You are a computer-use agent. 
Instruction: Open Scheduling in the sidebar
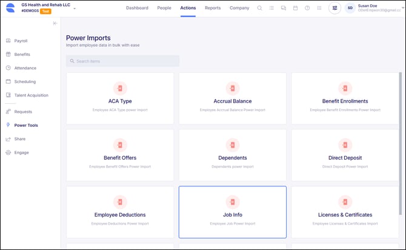[25, 81]
